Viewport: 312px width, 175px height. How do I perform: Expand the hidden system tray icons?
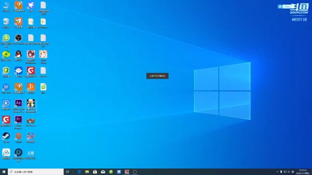[277, 172]
